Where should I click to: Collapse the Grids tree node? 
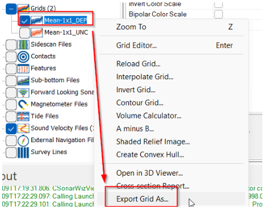[11, 9]
